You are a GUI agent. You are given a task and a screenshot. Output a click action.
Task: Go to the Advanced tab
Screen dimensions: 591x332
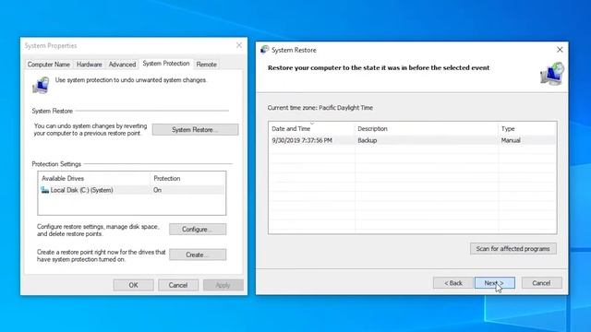tap(122, 65)
